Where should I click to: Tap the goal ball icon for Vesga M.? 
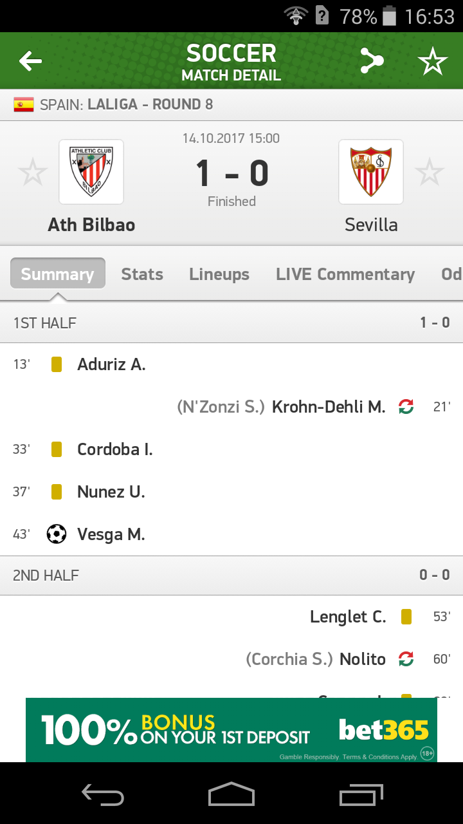(x=57, y=534)
